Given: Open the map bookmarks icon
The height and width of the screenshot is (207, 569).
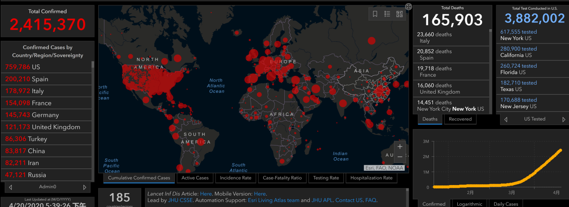Looking at the screenshot, I should 375,14.
